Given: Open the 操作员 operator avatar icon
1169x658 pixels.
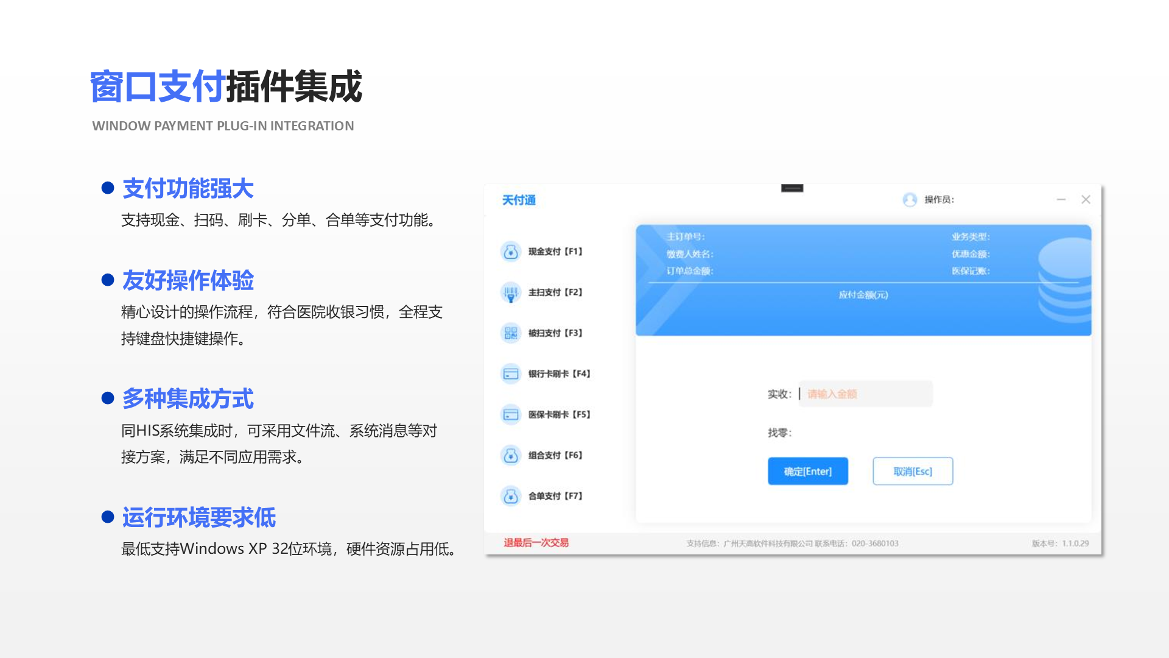Looking at the screenshot, I should tap(909, 199).
